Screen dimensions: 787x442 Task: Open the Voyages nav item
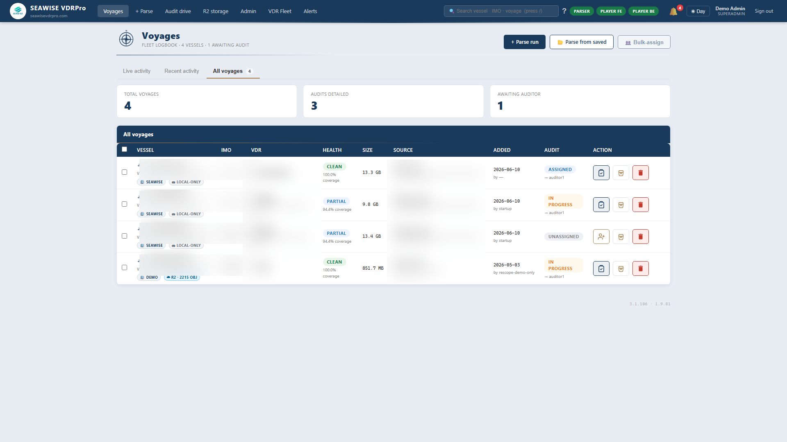click(x=113, y=11)
